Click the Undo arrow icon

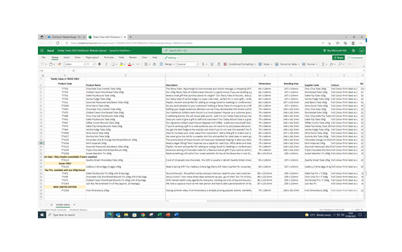tap(42, 64)
